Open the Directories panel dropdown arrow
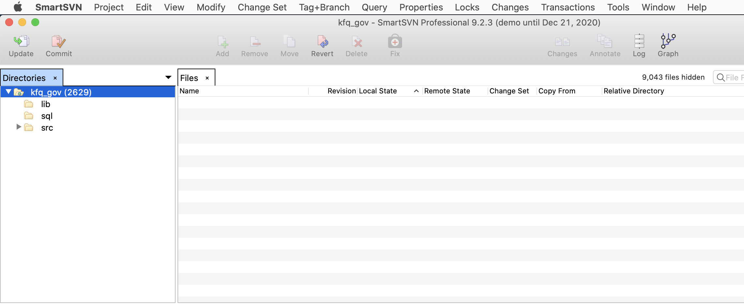 point(168,77)
